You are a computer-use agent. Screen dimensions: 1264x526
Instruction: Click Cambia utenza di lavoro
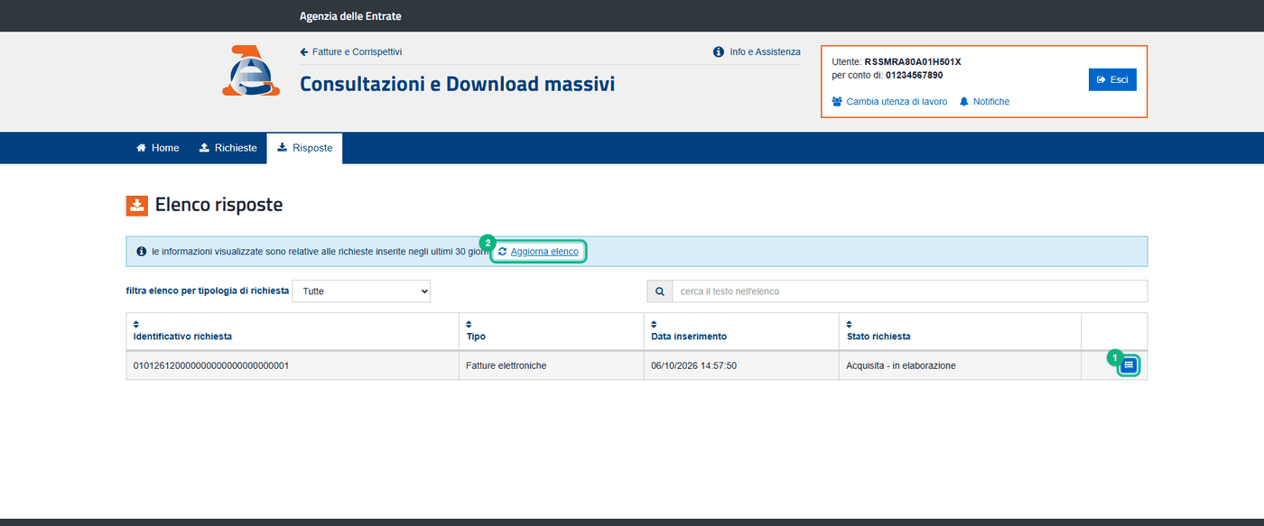[889, 102]
